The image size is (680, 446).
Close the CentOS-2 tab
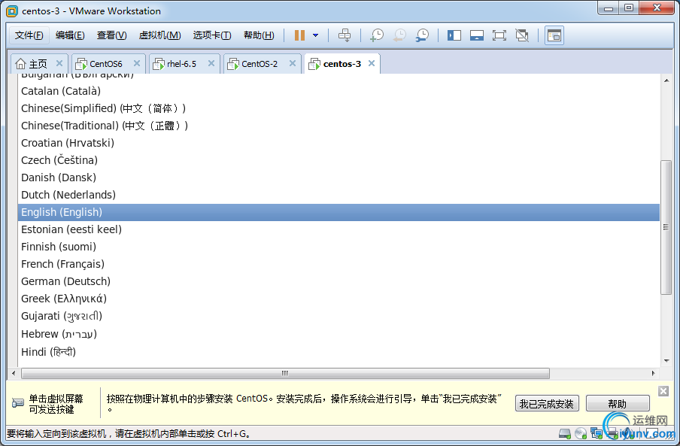(x=293, y=63)
